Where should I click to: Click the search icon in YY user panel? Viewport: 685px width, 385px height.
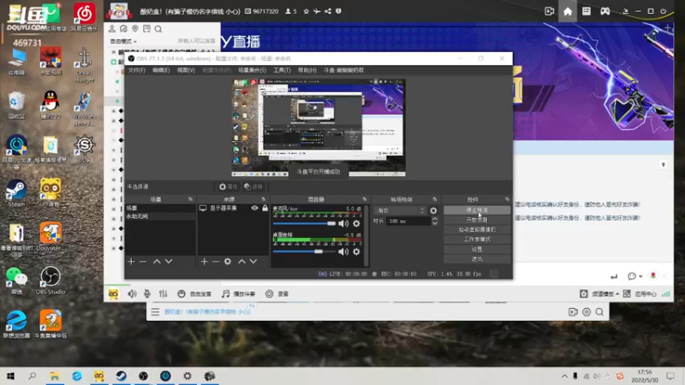click(158, 29)
